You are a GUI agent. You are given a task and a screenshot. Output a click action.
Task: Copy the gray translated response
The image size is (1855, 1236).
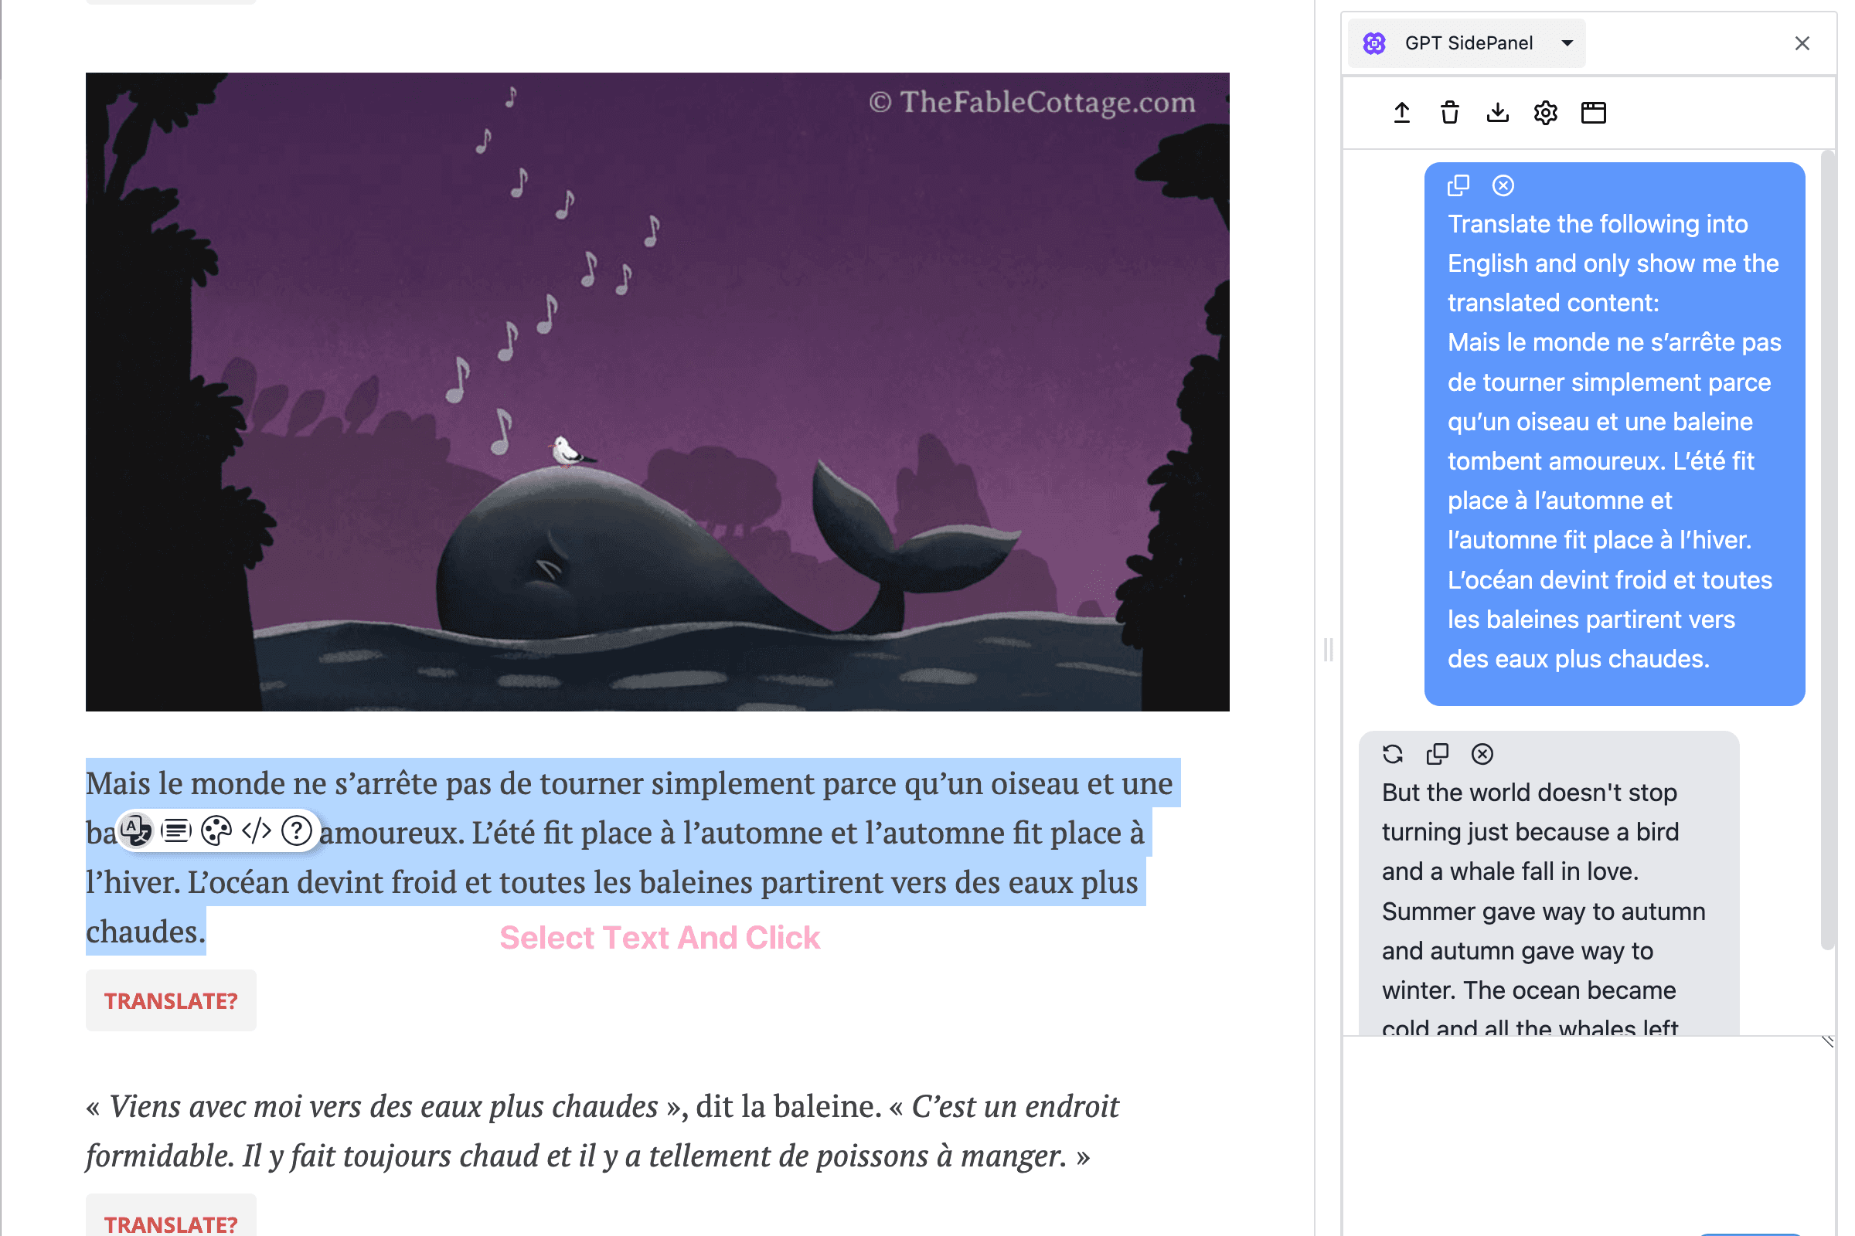click(x=1438, y=755)
